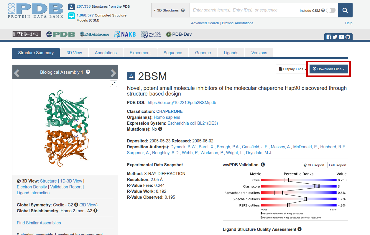Open the Electron Density link
Image resolution: width=370 pixels, height=235 pixels.
point(32,187)
